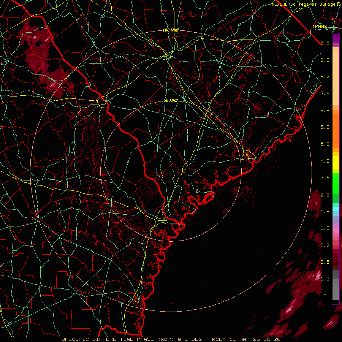Click the SPECIFIC DIFFERENTIAL PHASE (KDP) title text
This screenshot has width=342, height=342.
pyautogui.click(x=119, y=339)
